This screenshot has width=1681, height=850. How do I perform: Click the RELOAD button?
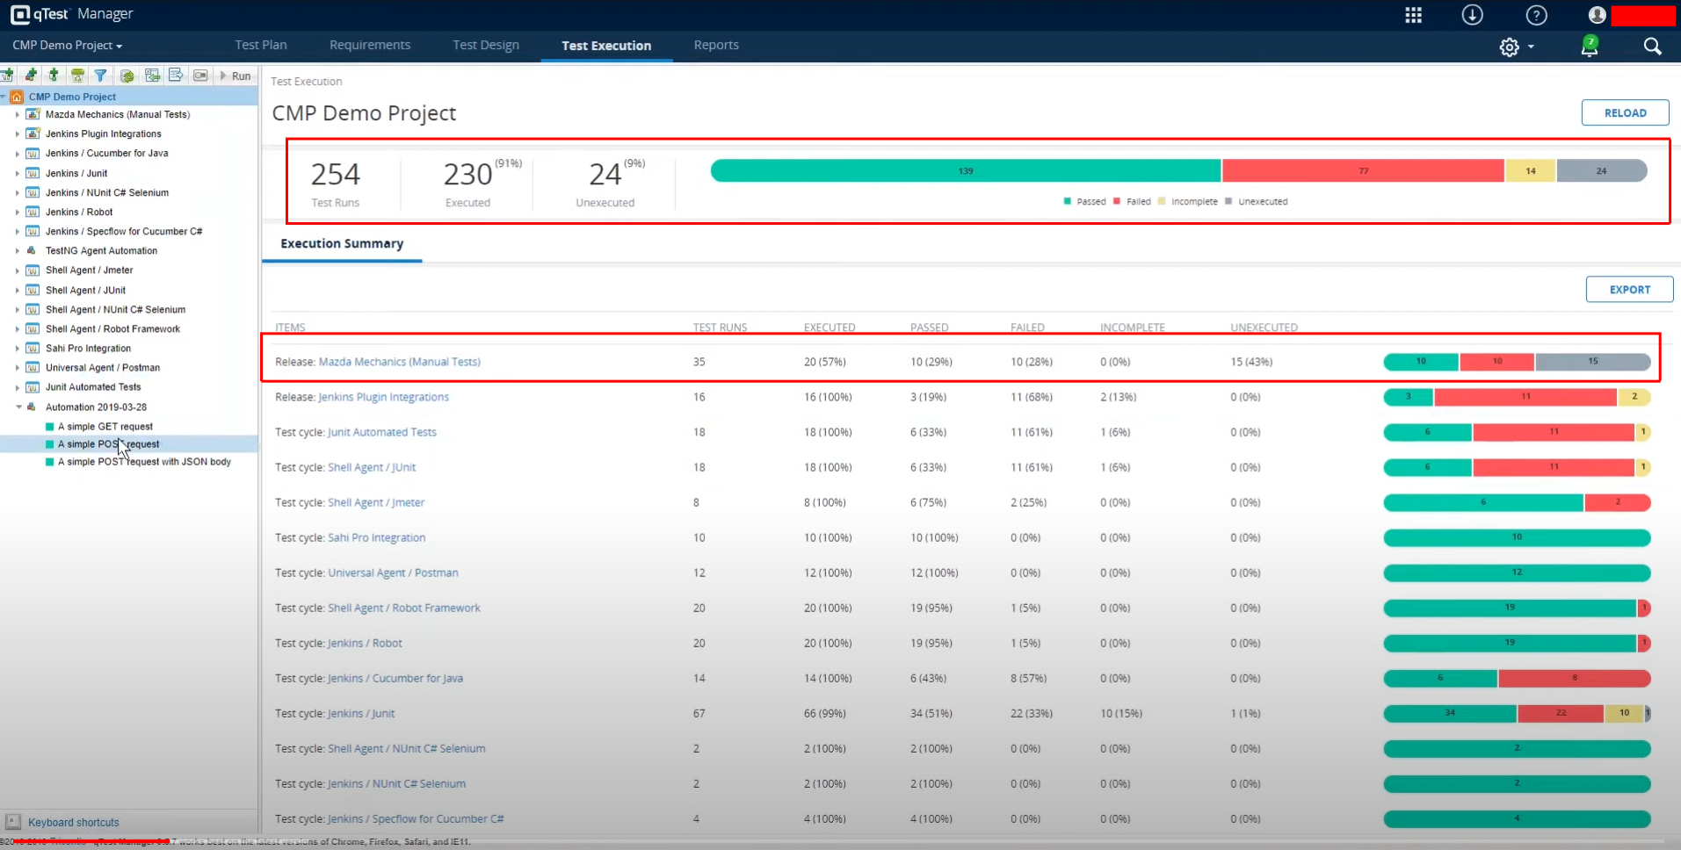pyautogui.click(x=1624, y=113)
